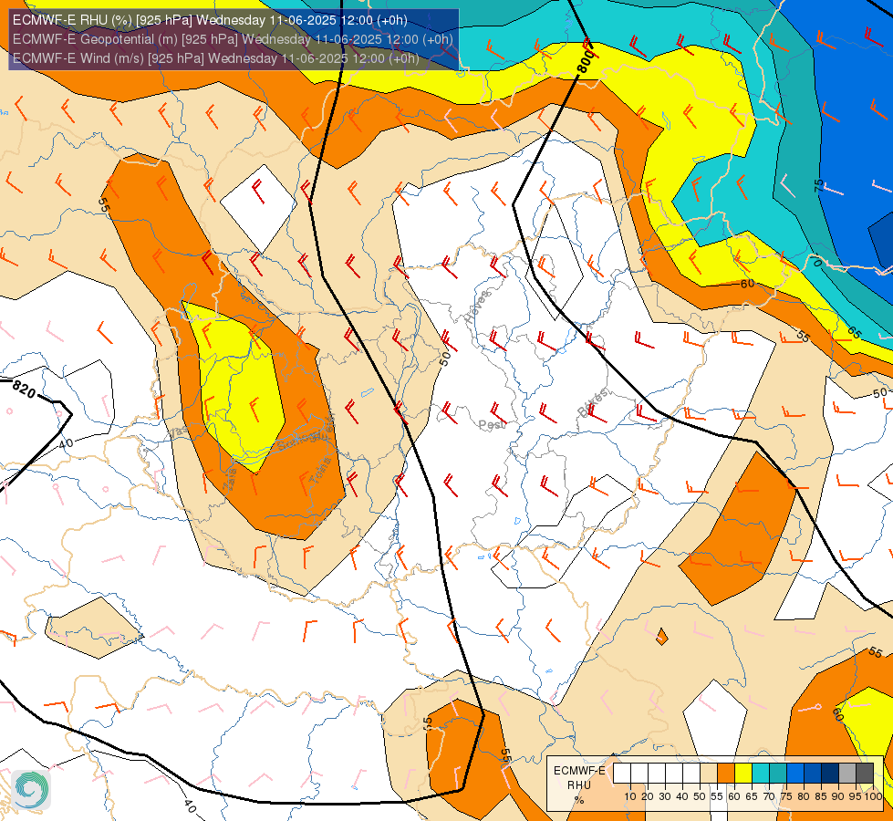The image size is (893, 821).
Task: Click the Zala county label
Action: tap(230, 482)
